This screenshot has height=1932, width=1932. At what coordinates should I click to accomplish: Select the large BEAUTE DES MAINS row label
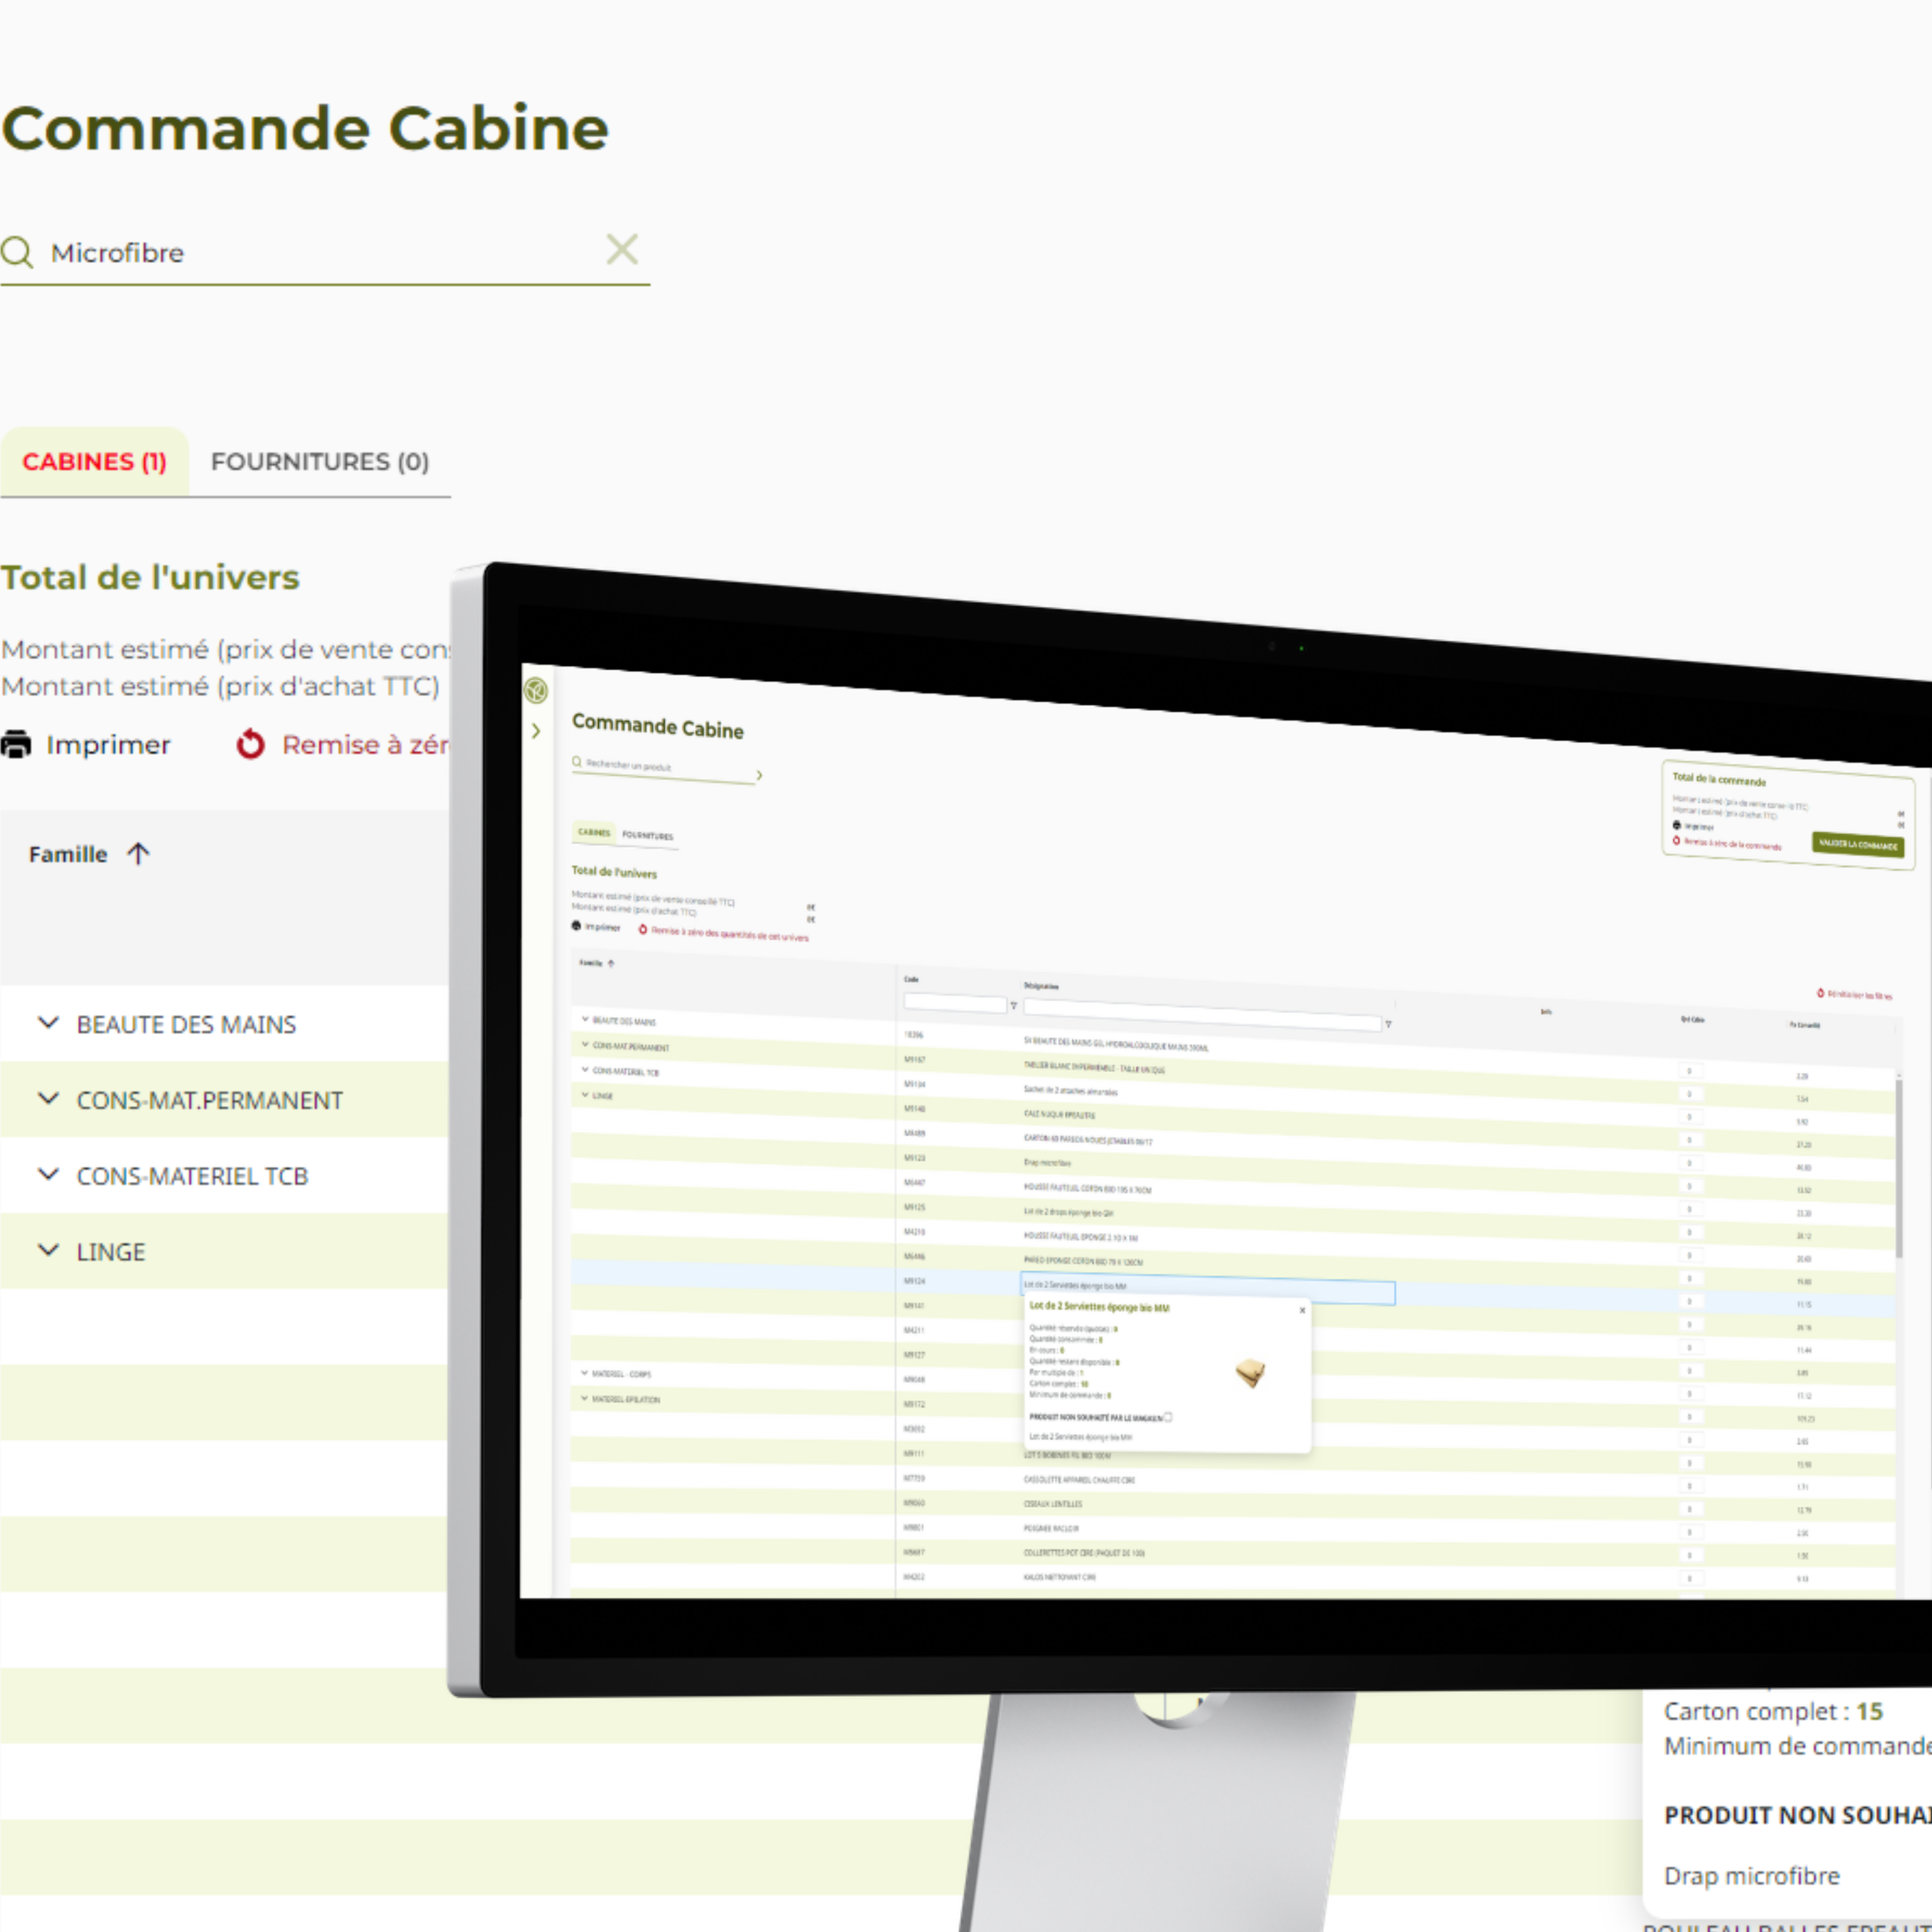186,1024
